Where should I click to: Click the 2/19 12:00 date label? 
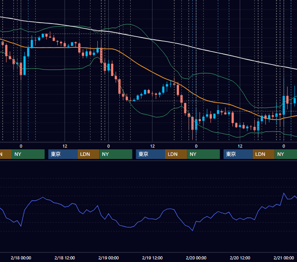click(152, 258)
